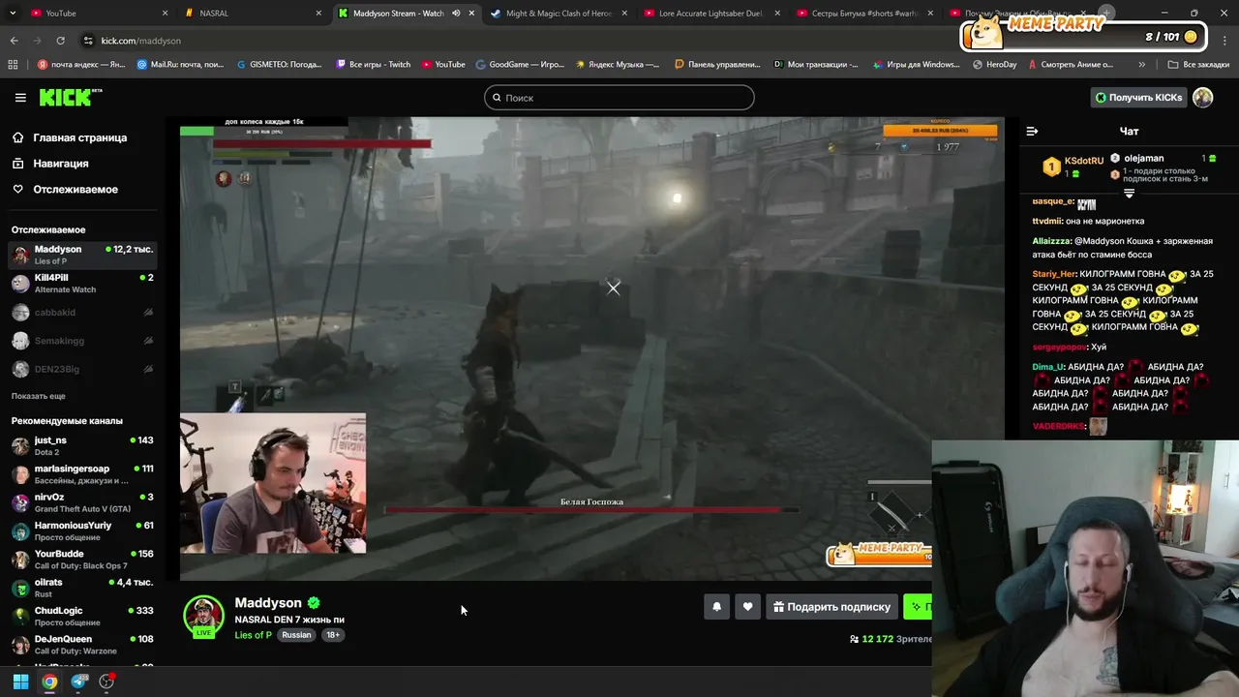Go back in browser history
1239x697 pixels.
tap(14, 41)
